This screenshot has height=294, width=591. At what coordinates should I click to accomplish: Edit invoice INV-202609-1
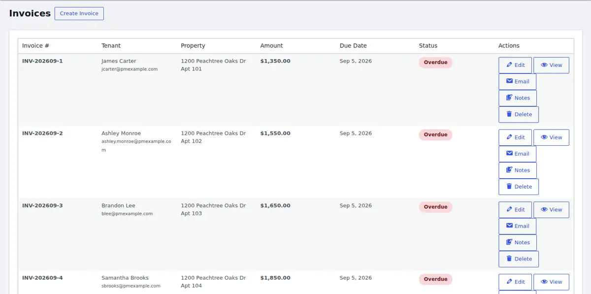[x=515, y=65]
